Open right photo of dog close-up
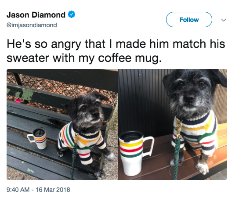Viewport: 239px width, 198px height. (x=173, y=124)
